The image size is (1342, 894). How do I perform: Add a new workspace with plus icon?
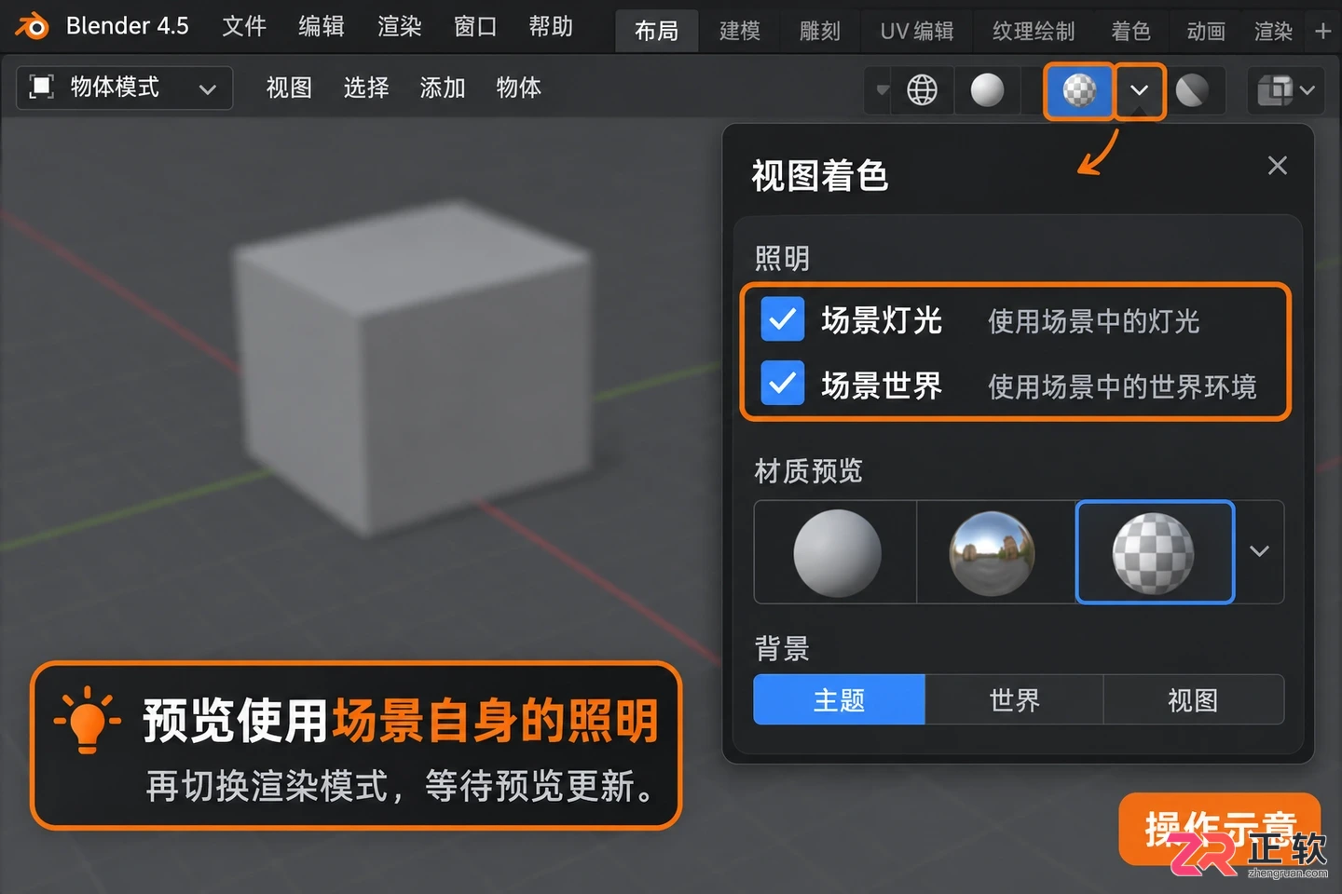click(1322, 31)
